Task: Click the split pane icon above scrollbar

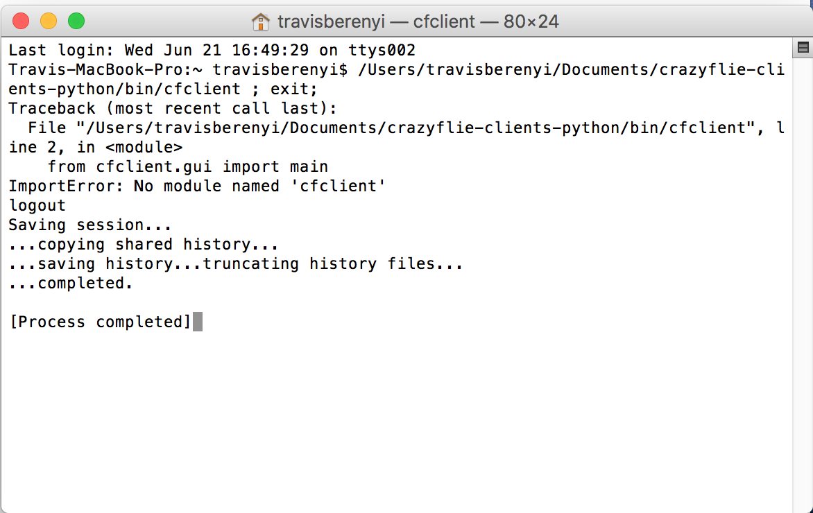Action: pyautogui.click(x=803, y=48)
